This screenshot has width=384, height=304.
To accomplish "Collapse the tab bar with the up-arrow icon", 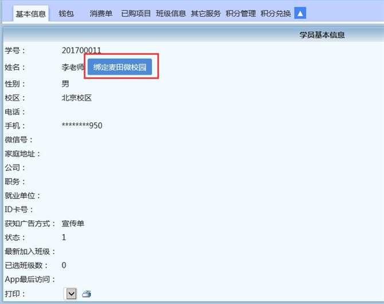I will pyautogui.click(x=300, y=13).
